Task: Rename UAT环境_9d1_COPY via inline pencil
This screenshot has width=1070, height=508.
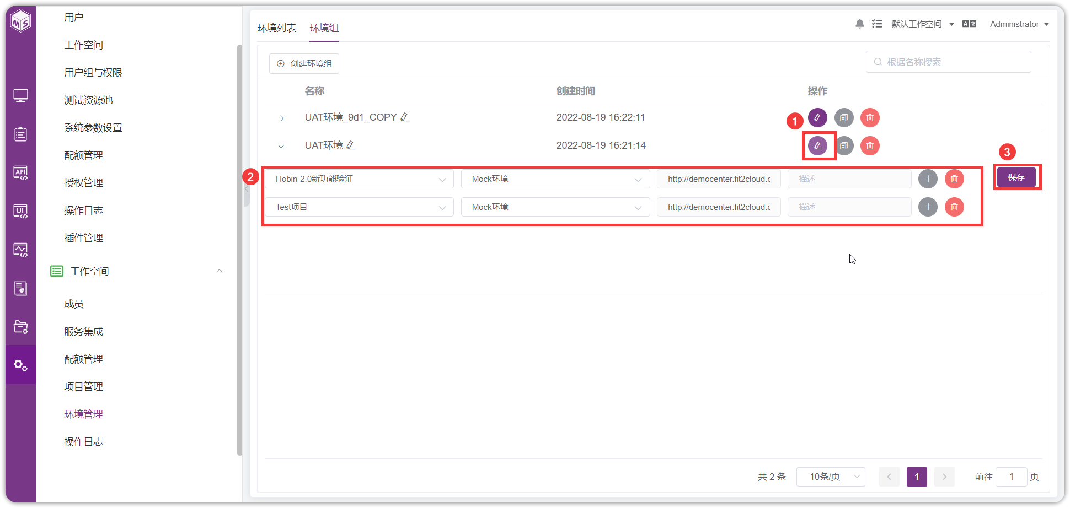Action: tap(404, 117)
